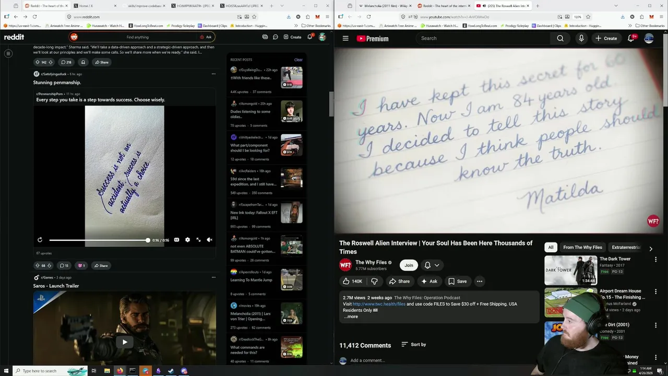Viewport: 668px width, 376px height.
Task: Clear Reddit recent posts
Action: point(298,60)
